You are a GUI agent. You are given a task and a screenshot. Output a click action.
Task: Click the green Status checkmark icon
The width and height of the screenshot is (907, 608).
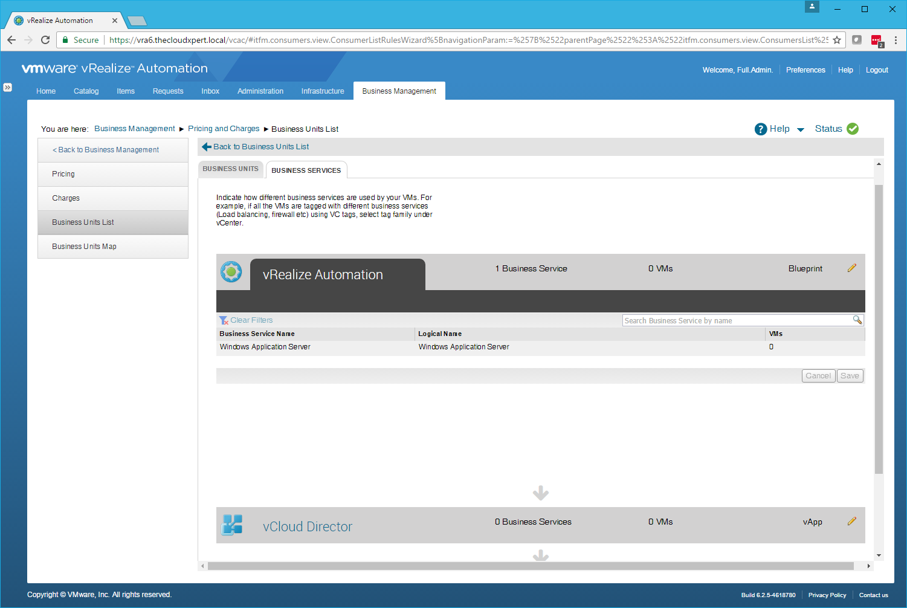point(853,129)
